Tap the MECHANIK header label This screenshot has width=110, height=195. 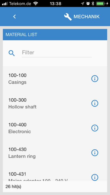tap(87, 17)
